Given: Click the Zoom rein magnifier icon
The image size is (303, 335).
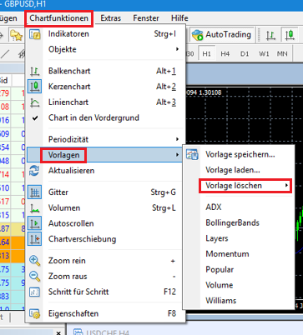Looking at the screenshot, I should [35, 261].
